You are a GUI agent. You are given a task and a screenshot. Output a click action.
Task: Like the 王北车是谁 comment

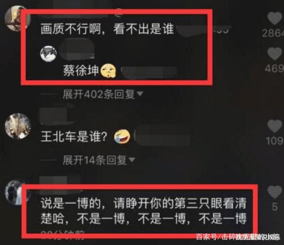pos(275,126)
